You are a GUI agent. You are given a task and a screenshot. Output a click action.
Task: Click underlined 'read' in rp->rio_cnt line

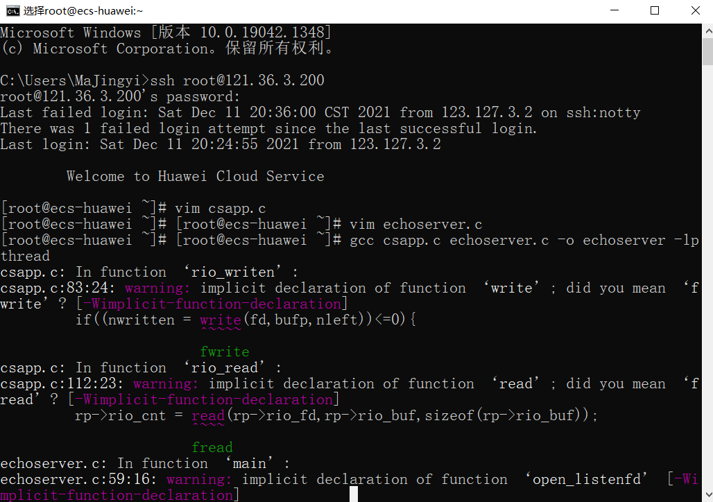208,416
